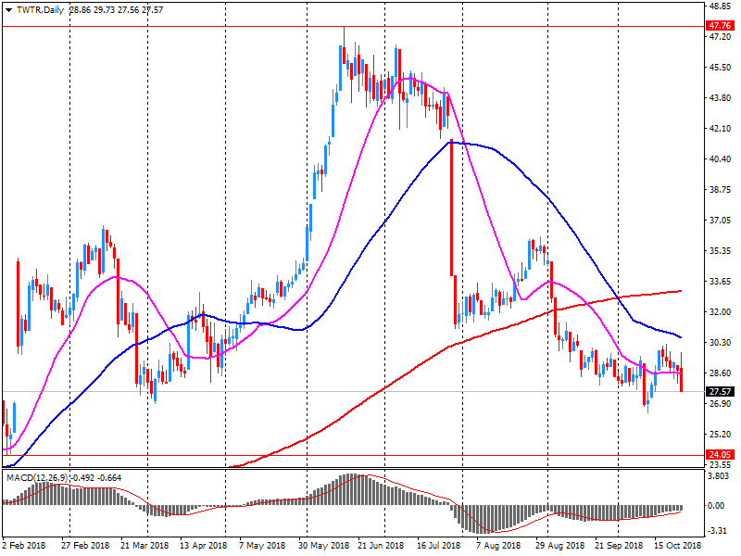Viewport: 741px width, 556px height.
Task: Select the 28.60 price scale label
Action: (720, 373)
